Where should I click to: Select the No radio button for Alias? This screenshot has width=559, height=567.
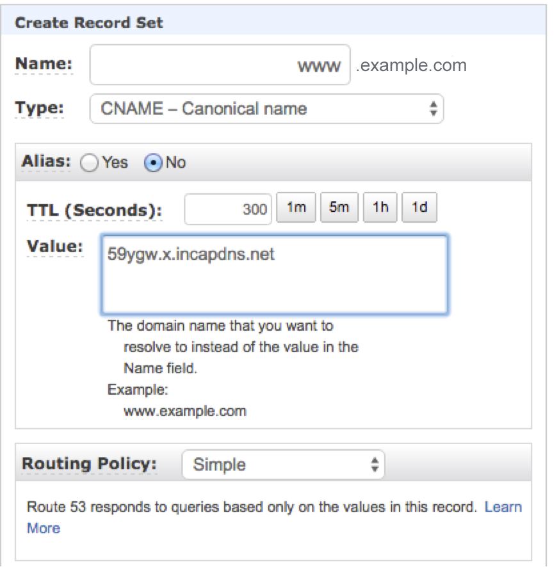click(x=154, y=163)
